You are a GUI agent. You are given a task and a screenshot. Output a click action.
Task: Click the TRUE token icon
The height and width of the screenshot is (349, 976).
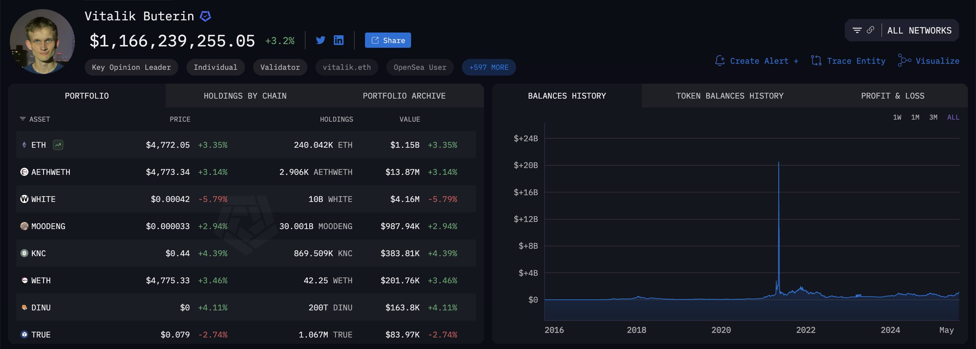pos(25,335)
